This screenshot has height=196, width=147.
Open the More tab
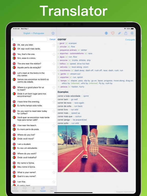click(x=52, y=189)
